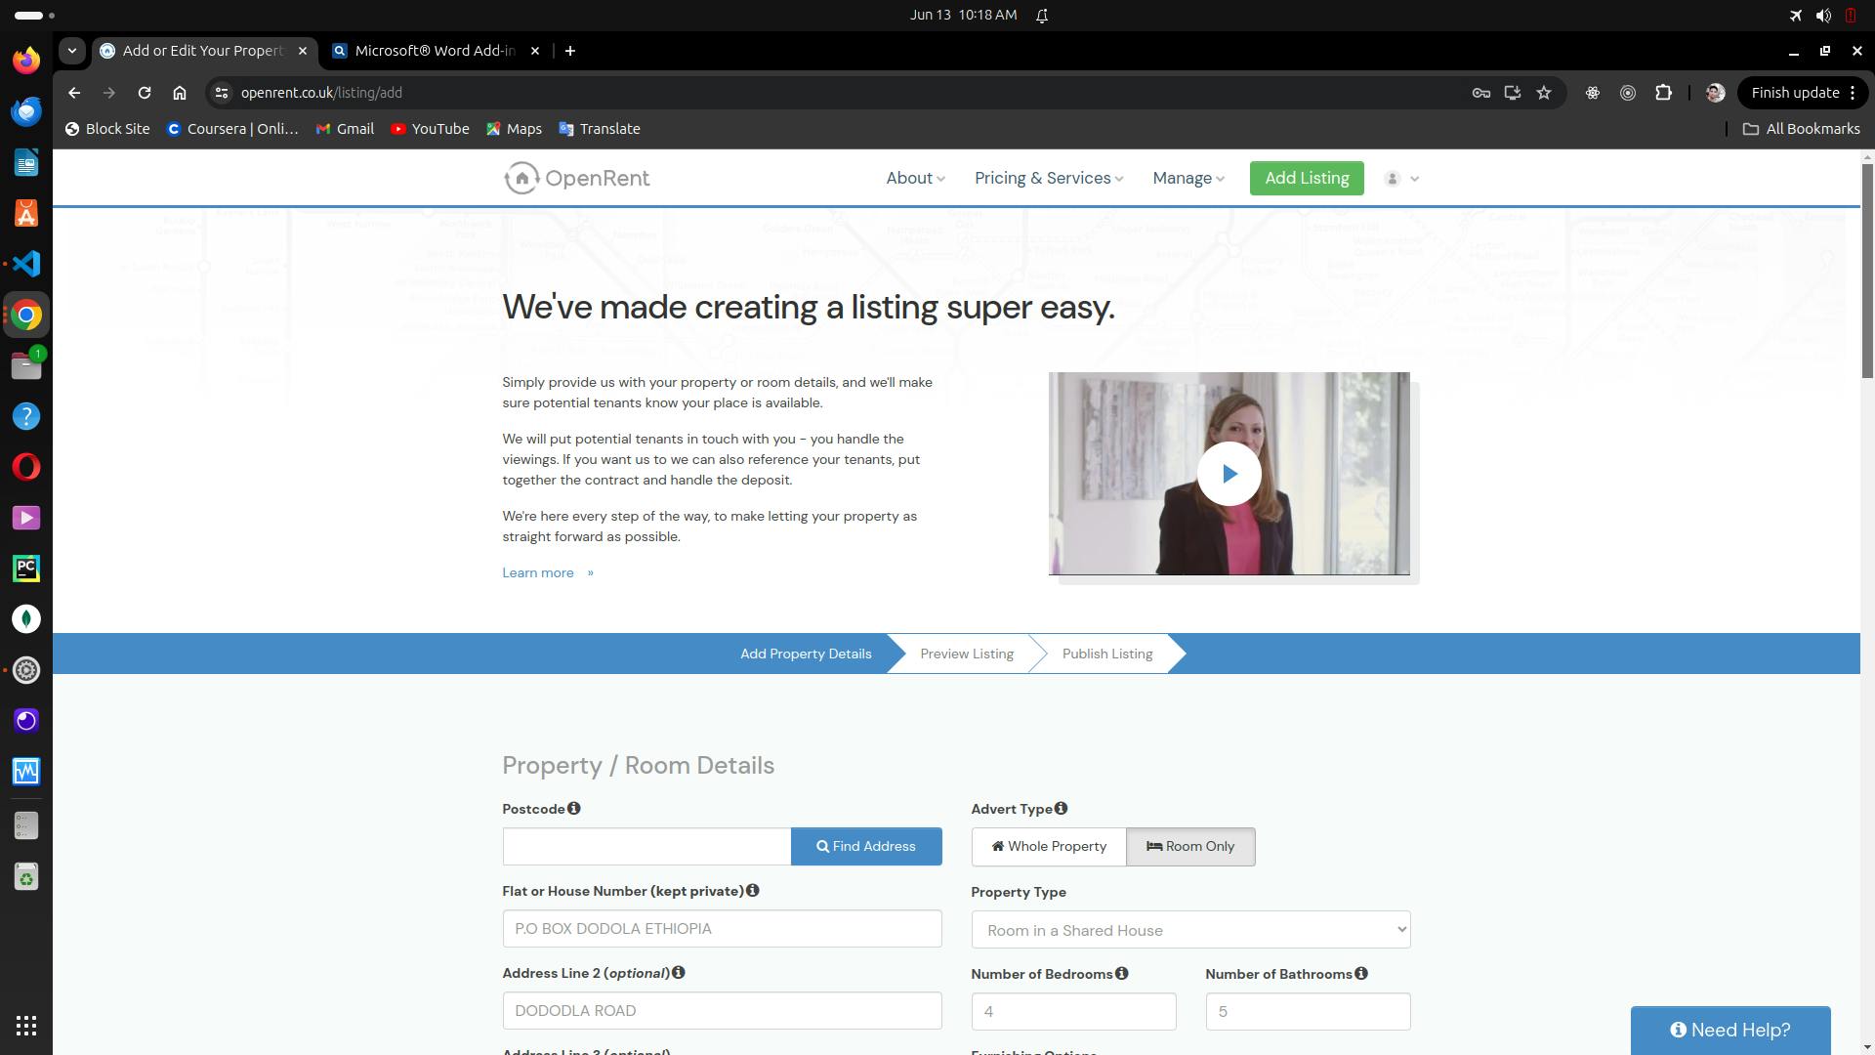This screenshot has width=1875, height=1055.
Task: Click the Number of Bathrooms info icon
Action: [x=1361, y=974]
